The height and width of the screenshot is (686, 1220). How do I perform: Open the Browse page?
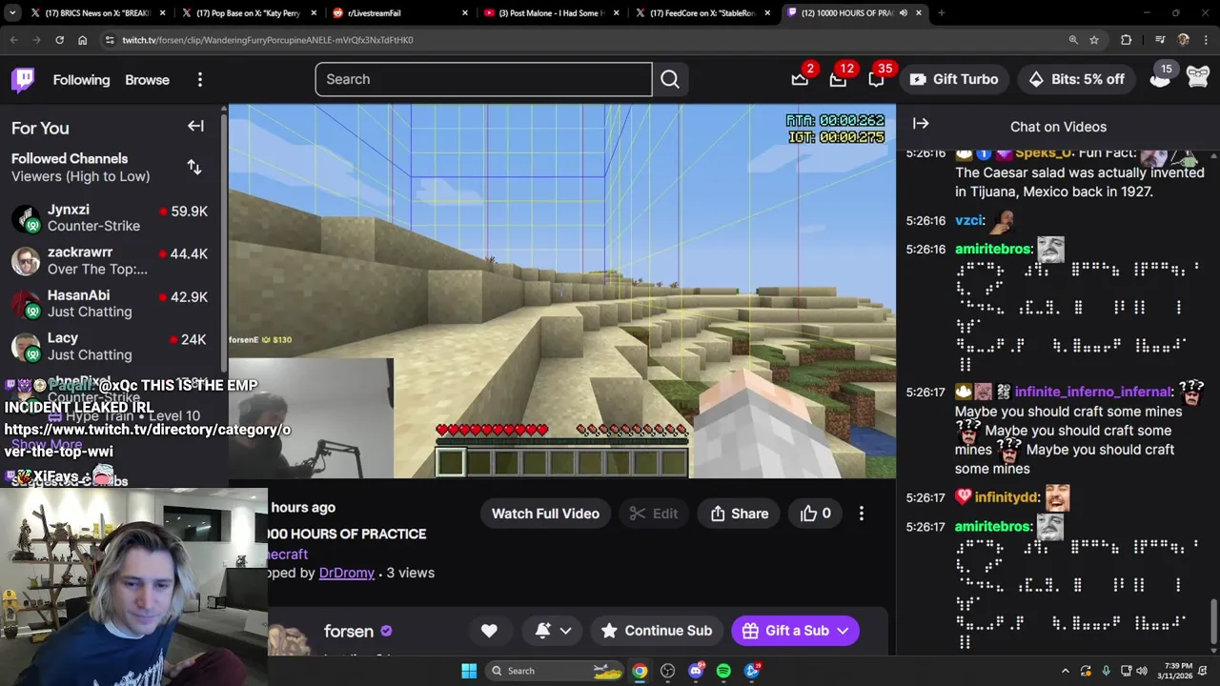pos(147,80)
